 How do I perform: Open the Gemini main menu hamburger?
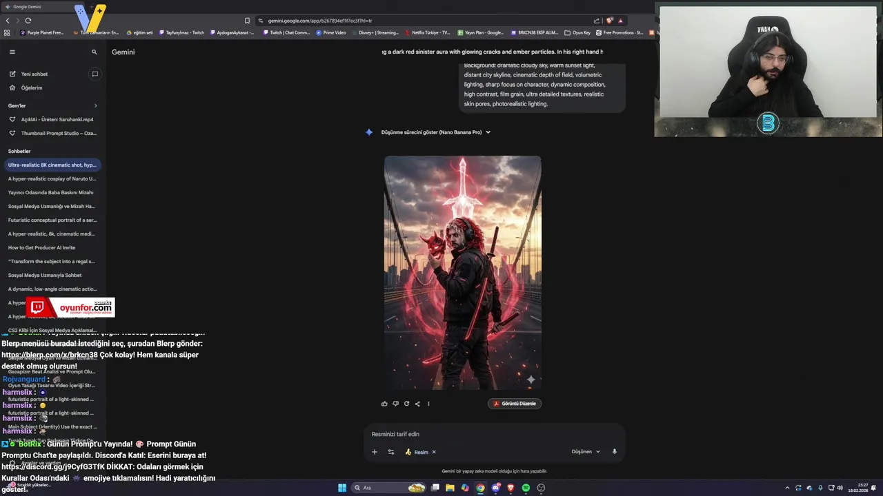click(12, 52)
